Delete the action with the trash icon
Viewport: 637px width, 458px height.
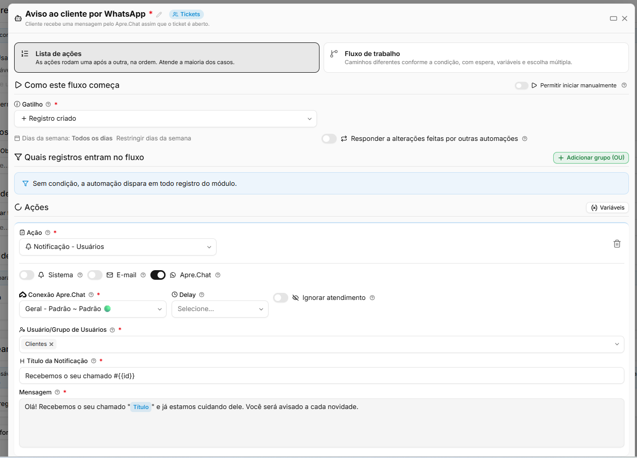(617, 244)
